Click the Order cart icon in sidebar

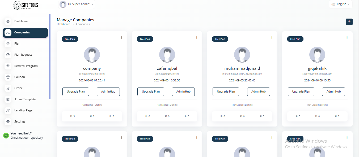tap(8, 88)
